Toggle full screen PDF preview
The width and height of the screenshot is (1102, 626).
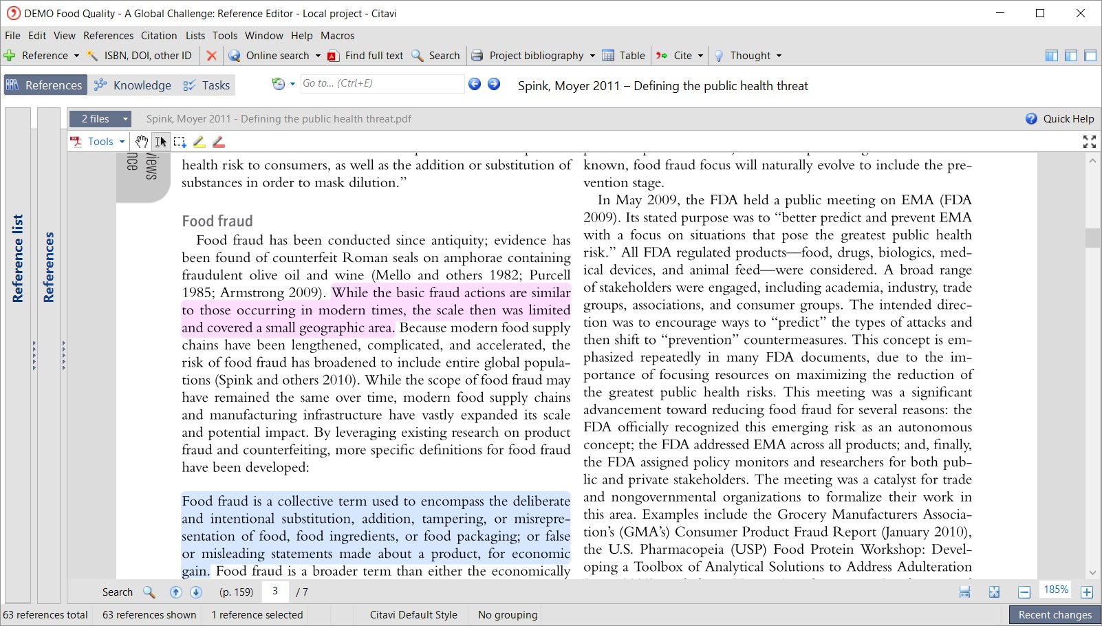[x=1090, y=142]
